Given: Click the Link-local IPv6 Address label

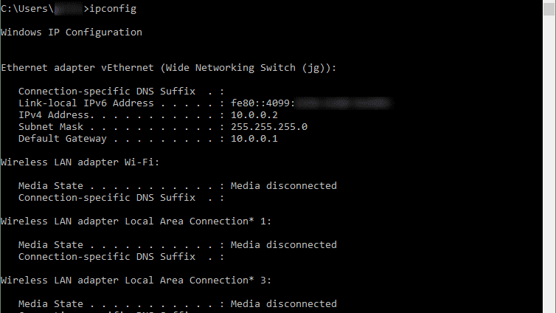Looking at the screenshot, I should click(86, 103).
